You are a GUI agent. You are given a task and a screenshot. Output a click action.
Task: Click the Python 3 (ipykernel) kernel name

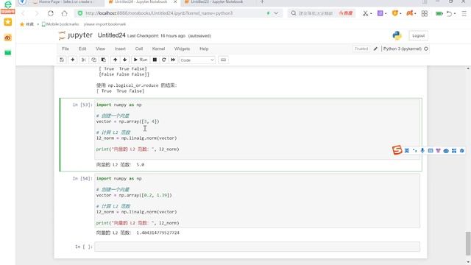403,49
